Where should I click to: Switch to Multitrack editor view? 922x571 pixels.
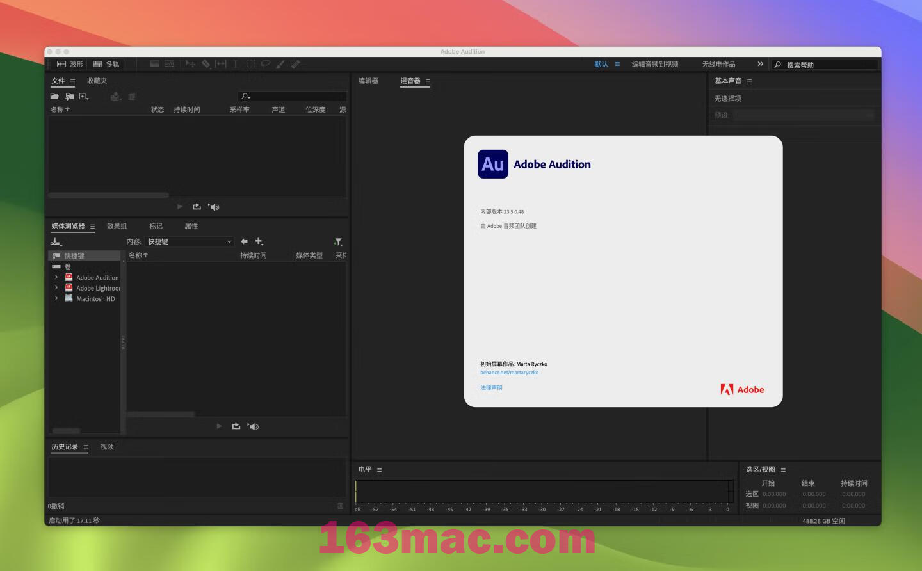(x=106, y=64)
